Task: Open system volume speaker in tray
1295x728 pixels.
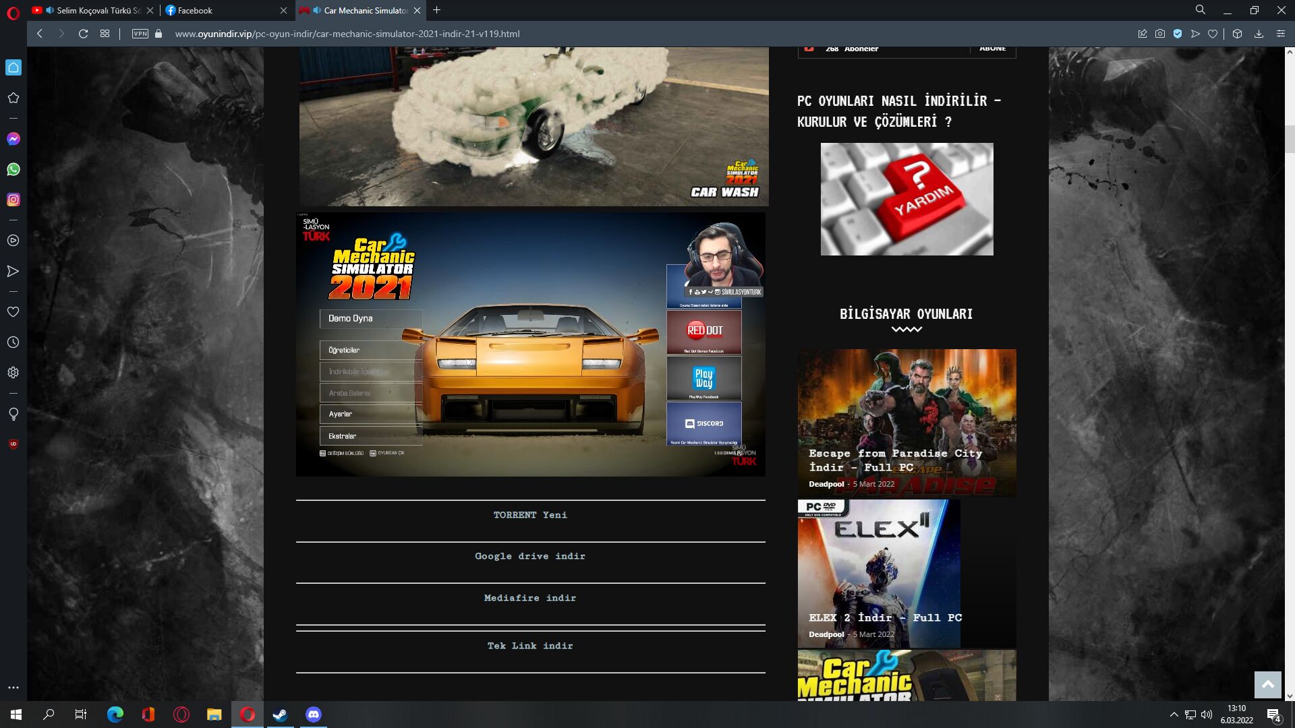Action: click(x=1207, y=715)
